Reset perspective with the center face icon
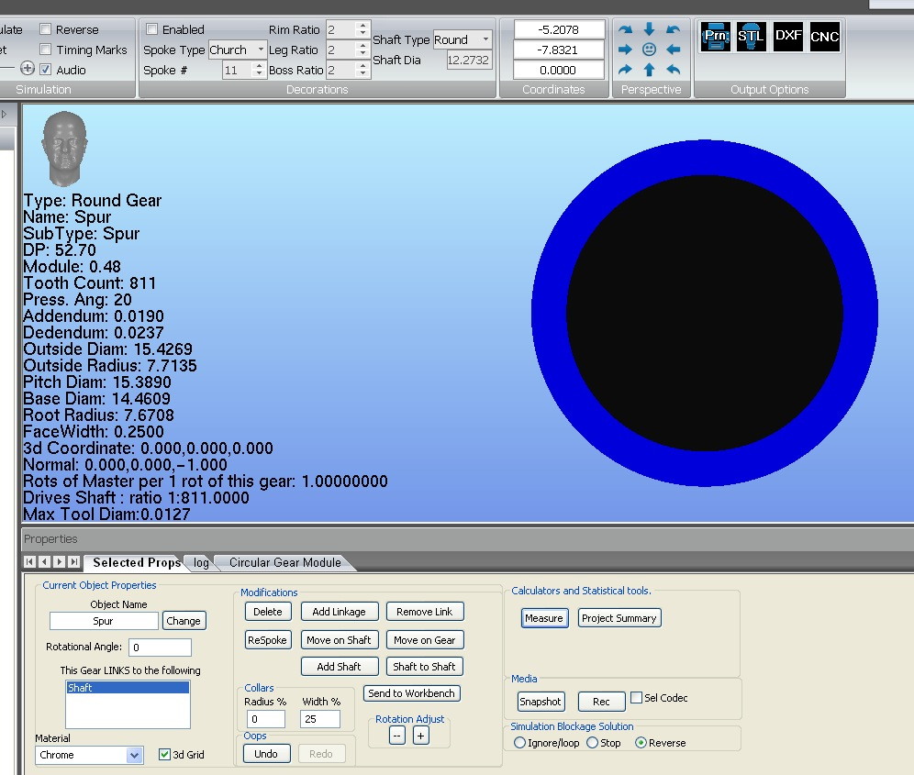 click(649, 50)
